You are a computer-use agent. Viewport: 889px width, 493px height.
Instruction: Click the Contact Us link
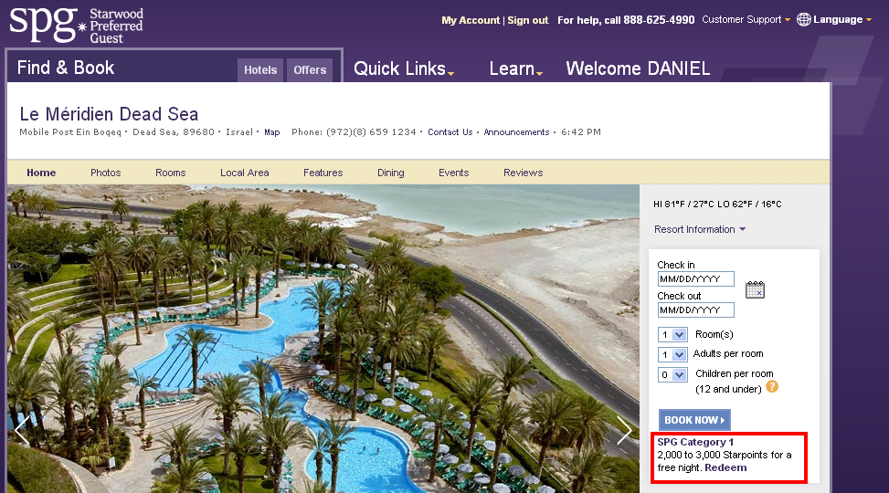point(450,132)
